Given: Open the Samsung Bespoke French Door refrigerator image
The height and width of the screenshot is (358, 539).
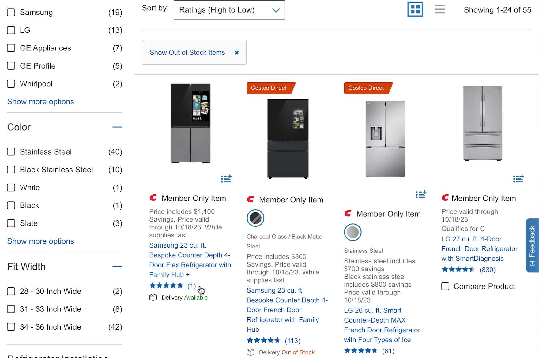Looking at the screenshot, I should [x=288, y=139].
